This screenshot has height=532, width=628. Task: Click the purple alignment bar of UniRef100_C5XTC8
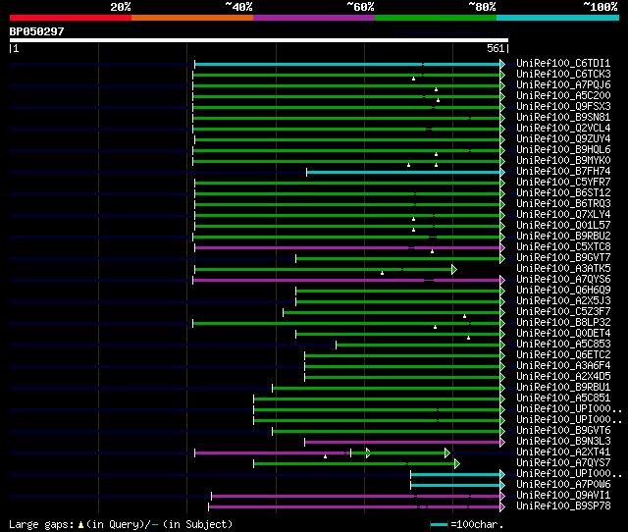(x=347, y=248)
